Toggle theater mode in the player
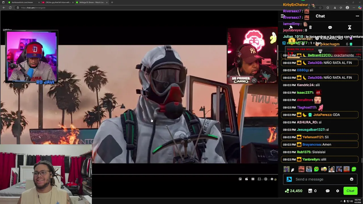The image size is (363, 204). tap(253, 179)
